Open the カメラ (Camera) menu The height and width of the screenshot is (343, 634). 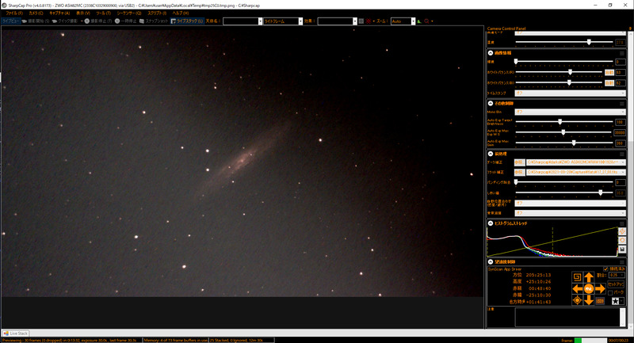(x=36, y=13)
